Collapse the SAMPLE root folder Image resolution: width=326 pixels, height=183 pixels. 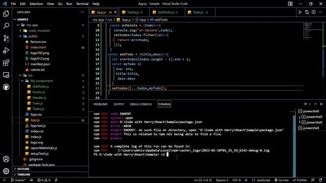click(x=15, y=19)
